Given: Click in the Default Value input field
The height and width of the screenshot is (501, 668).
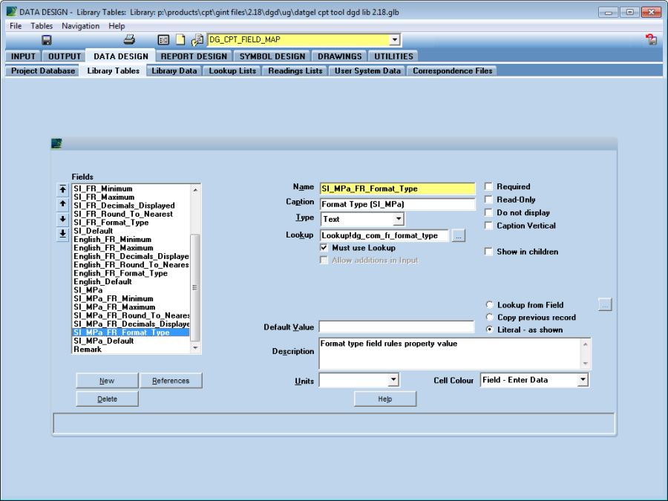Looking at the screenshot, I should [x=396, y=327].
